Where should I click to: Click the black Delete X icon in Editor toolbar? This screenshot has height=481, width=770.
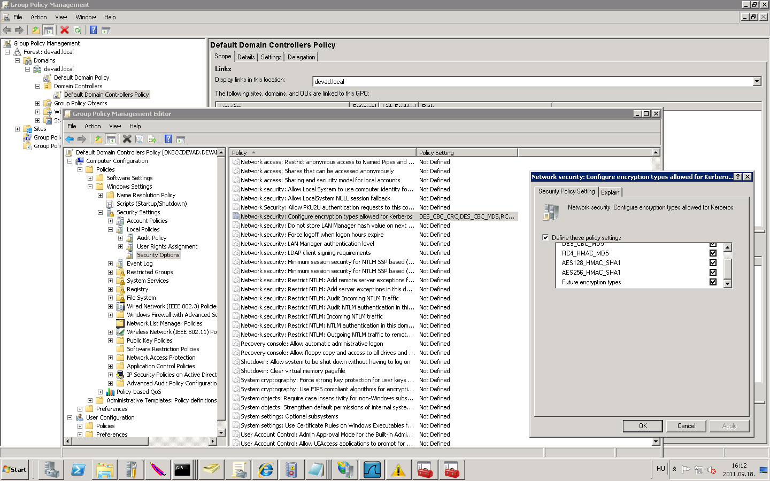pos(127,139)
